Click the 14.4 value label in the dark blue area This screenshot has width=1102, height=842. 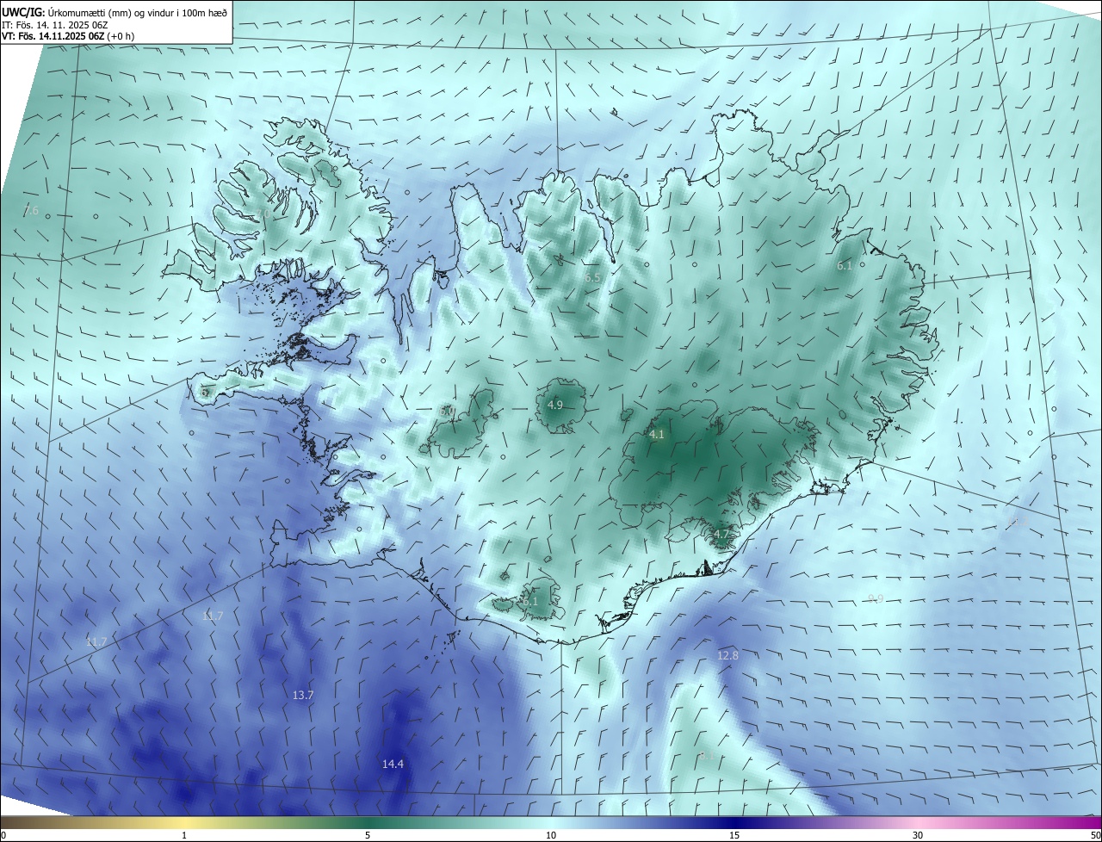click(393, 764)
